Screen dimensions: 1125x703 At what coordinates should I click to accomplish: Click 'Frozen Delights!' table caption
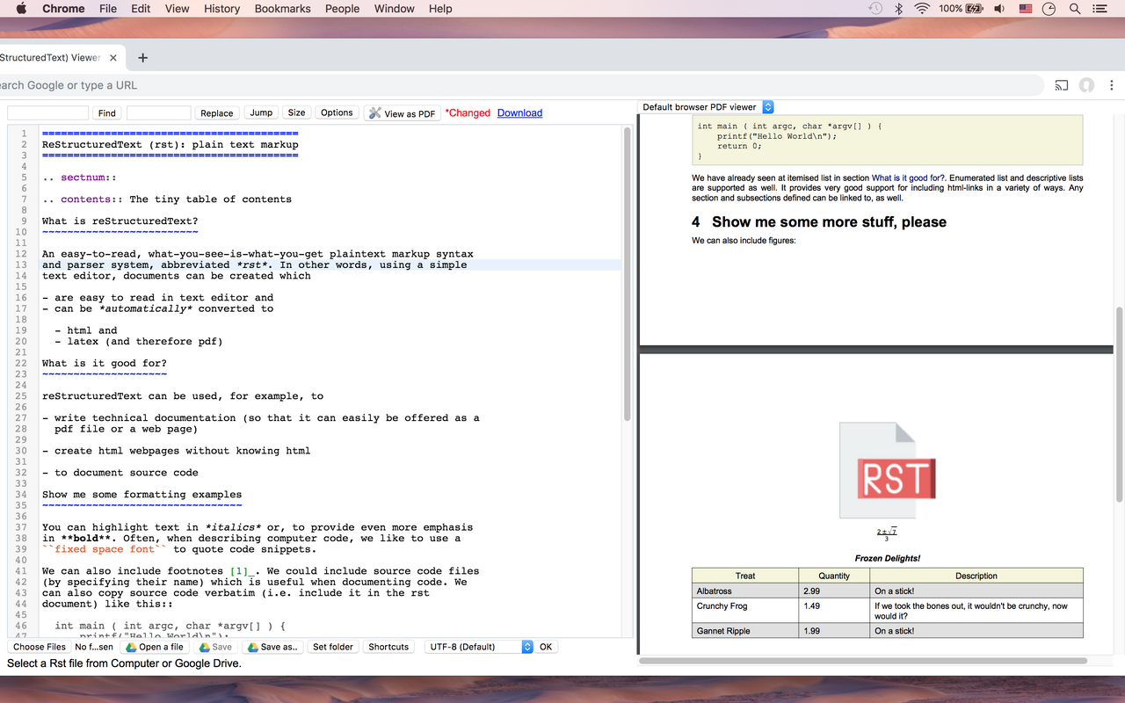click(887, 558)
